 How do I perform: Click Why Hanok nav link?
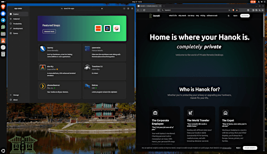[182, 16]
